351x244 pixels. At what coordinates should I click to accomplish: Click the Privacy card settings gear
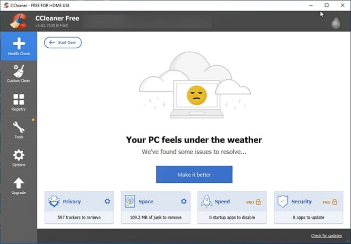pyautogui.click(x=107, y=201)
